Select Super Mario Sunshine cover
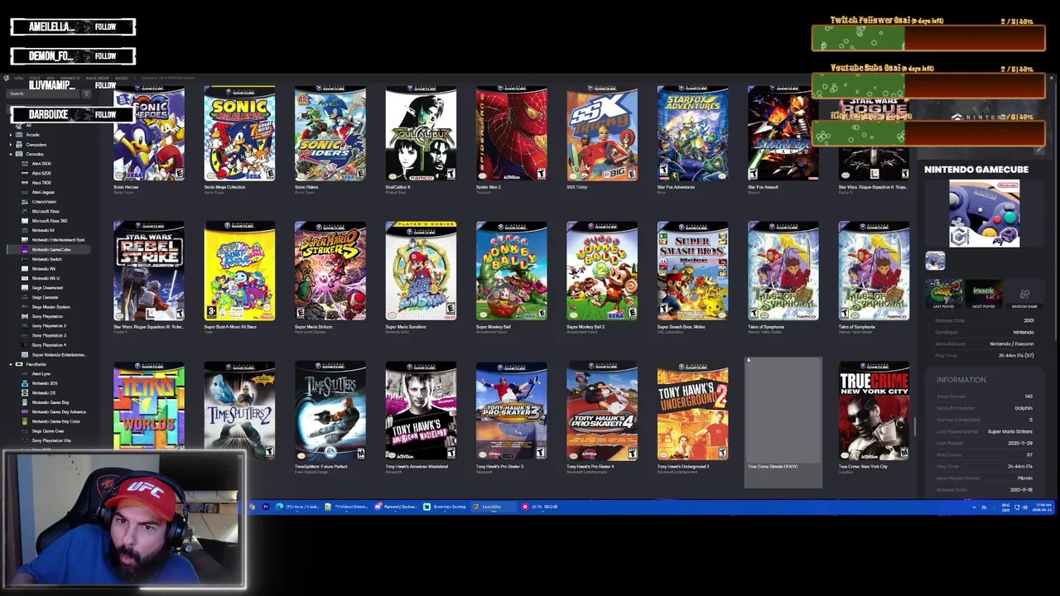Screen dimensions: 1060x596 (421, 271)
